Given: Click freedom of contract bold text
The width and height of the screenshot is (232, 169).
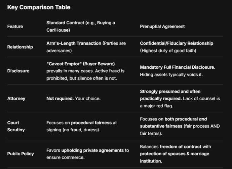Looking at the screenshot, I should click(x=181, y=147).
